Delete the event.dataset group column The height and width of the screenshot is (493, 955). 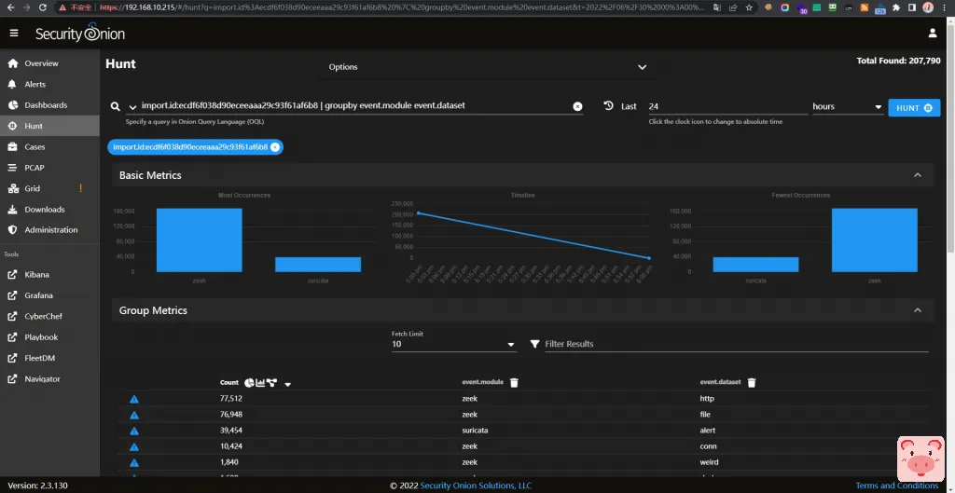(x=752, y=382)
